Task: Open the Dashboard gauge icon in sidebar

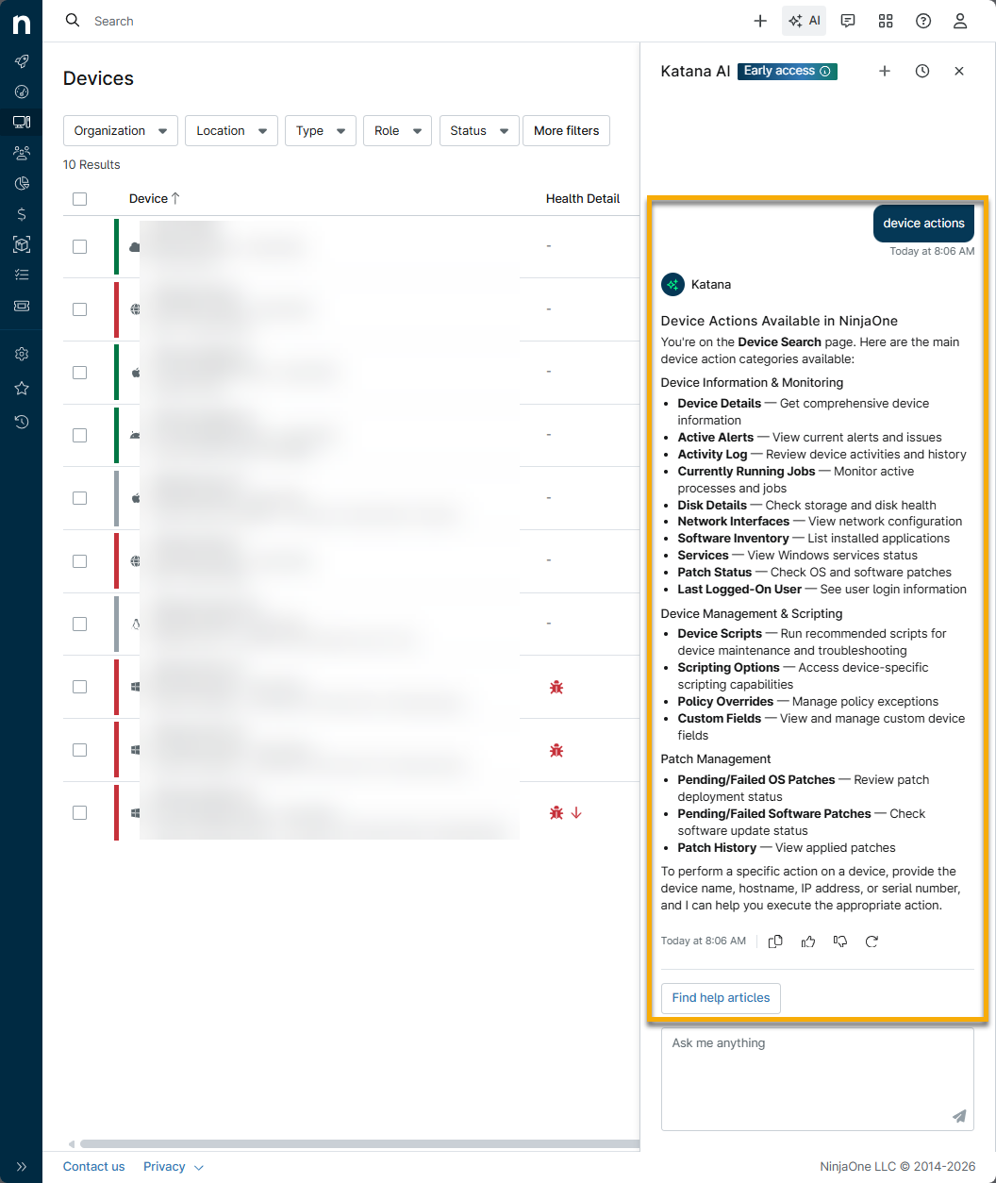Action: coord(22,92)
